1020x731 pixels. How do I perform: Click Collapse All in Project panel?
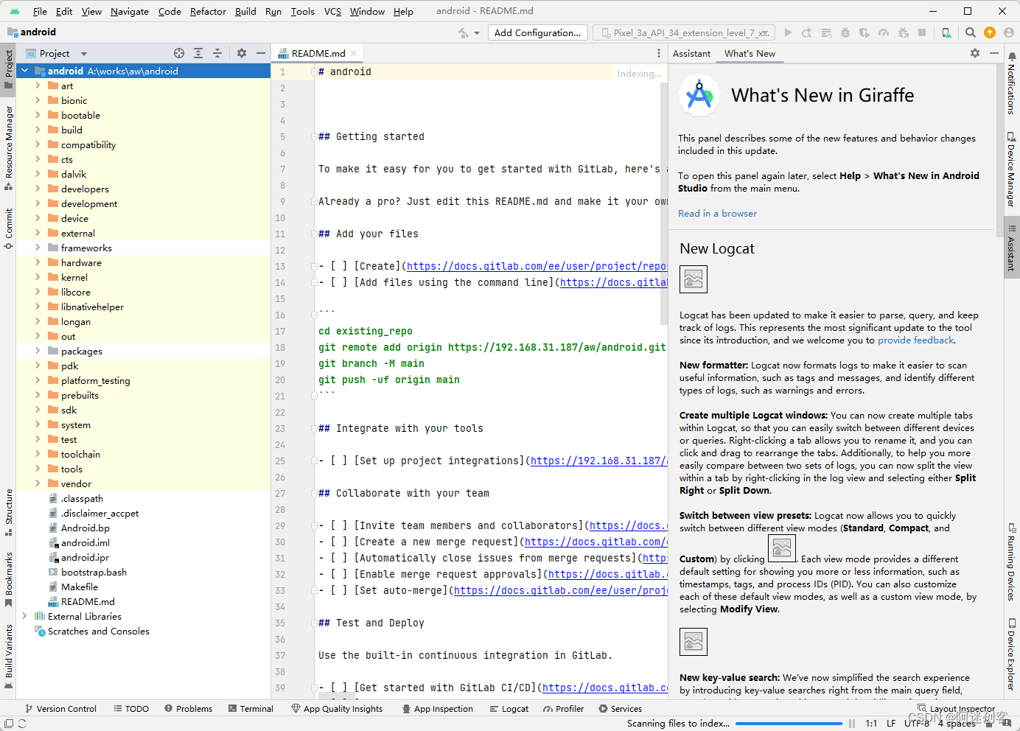(x=217, y=53)
